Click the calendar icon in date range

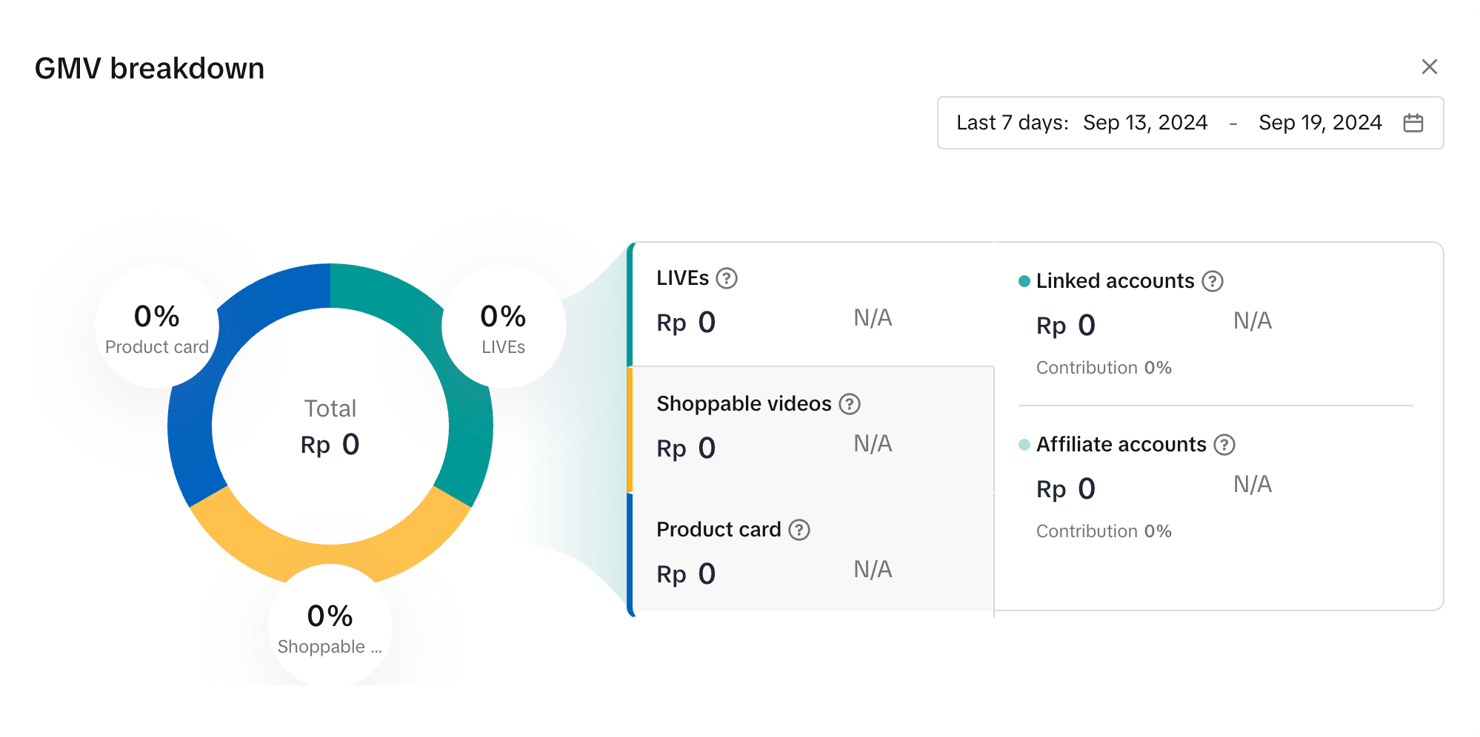(1413, 123)
